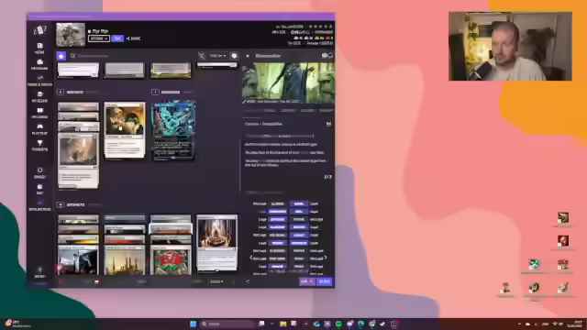587x330 pixels.
Task: Open the sort dropdown beside the search bar
Action: pos(218,56)
